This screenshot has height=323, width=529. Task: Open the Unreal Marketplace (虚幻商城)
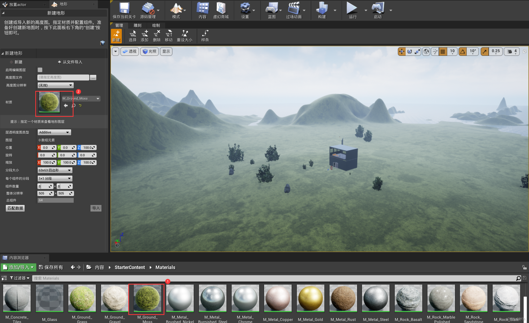(x=221, y=10)
